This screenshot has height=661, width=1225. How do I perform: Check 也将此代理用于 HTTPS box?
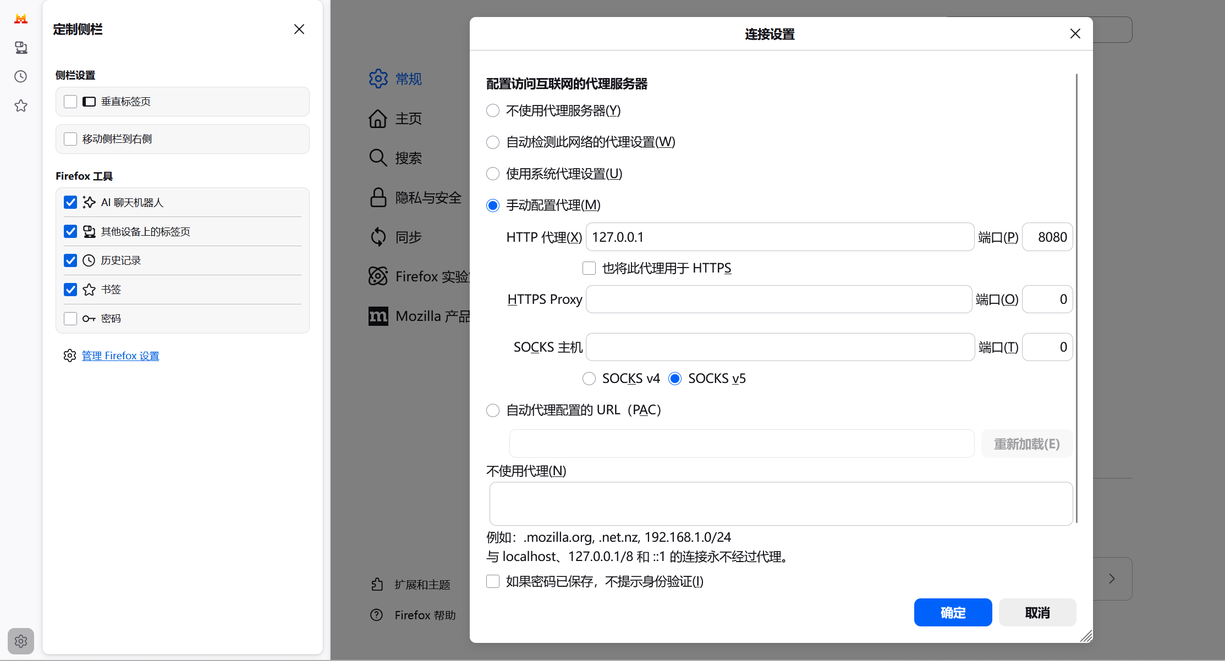click(x=589, y=268)
